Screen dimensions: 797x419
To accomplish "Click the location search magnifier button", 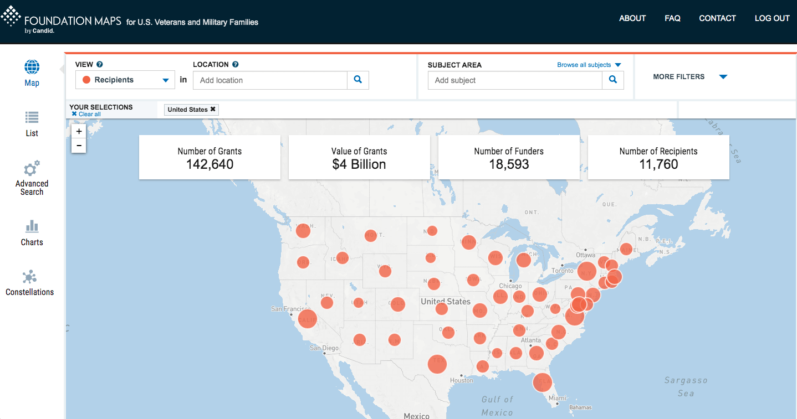I will pos(358,80).
